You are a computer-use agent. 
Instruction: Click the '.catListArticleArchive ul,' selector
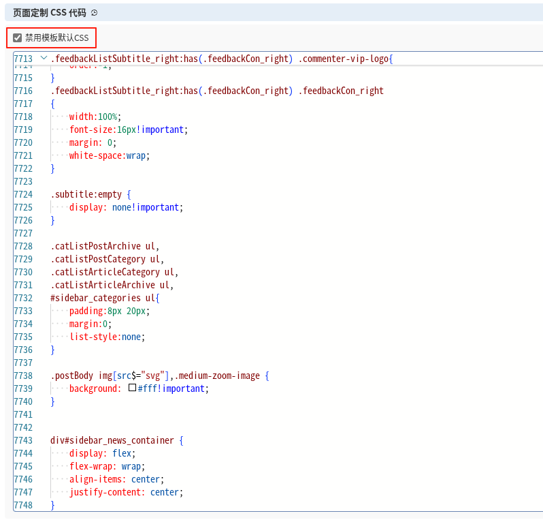112,285
